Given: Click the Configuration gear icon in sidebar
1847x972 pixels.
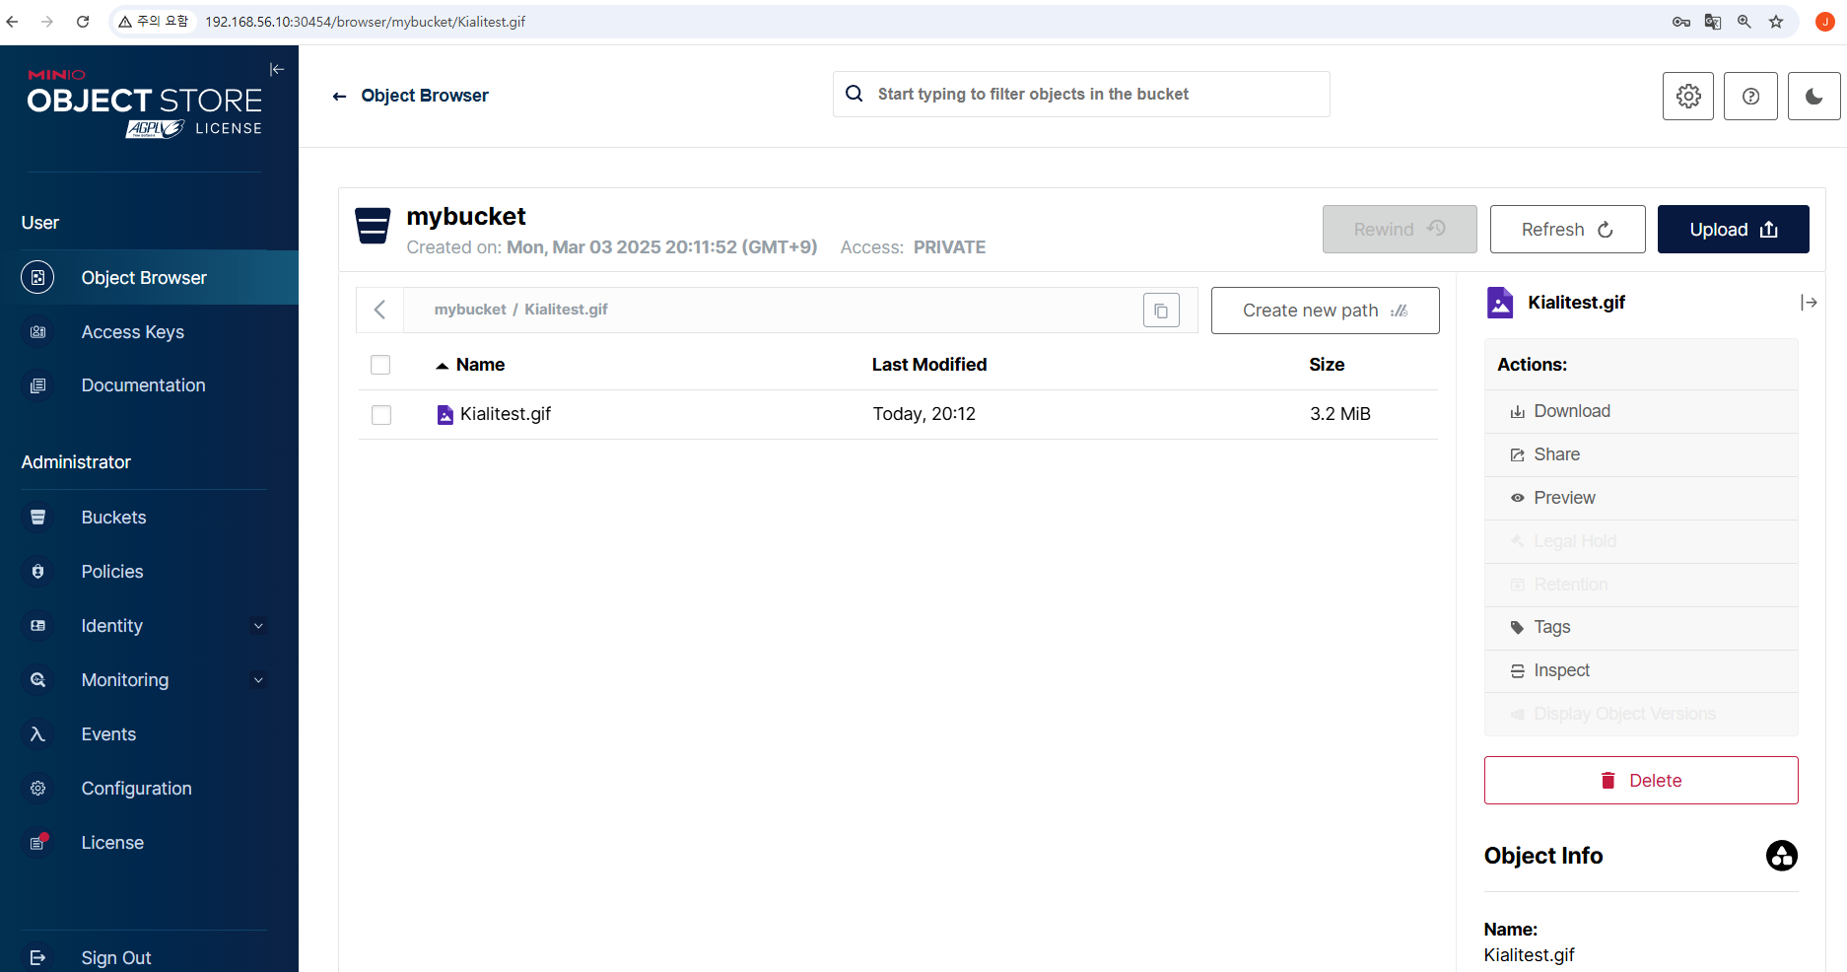Looking at the screenshot, I should tap(37, 789).
